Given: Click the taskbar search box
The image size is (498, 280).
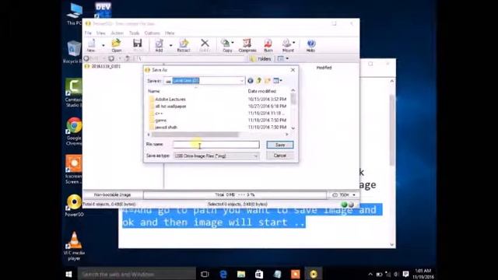Looking at the screenshot, I should pos(137,274).
